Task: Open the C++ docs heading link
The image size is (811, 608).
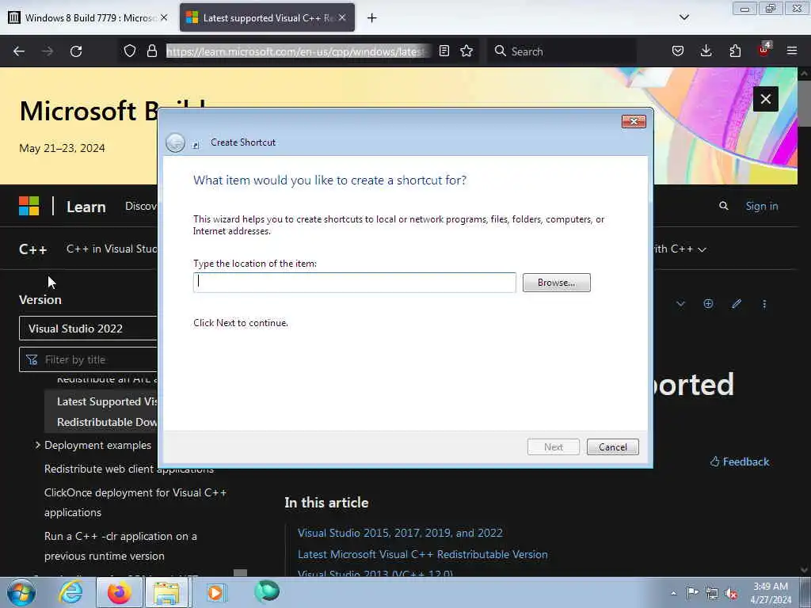Action: click(33, 249)
